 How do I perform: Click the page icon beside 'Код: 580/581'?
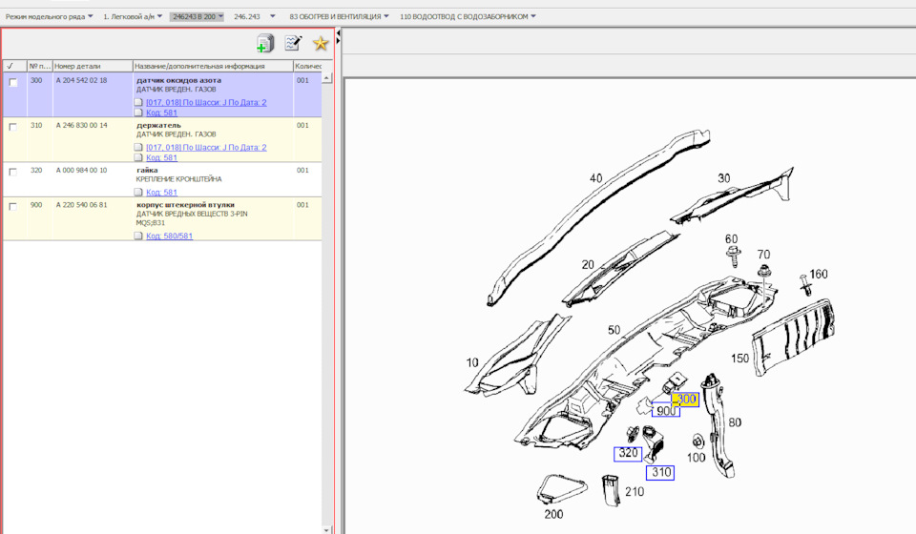tap(138, 236)
